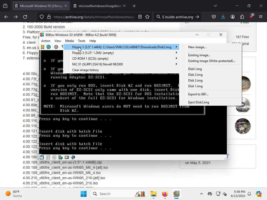Image resolution: width=267 pixels, height=200 pixels.
Task: Open the Firefox hamburger application menu
Action: (261, 17)
